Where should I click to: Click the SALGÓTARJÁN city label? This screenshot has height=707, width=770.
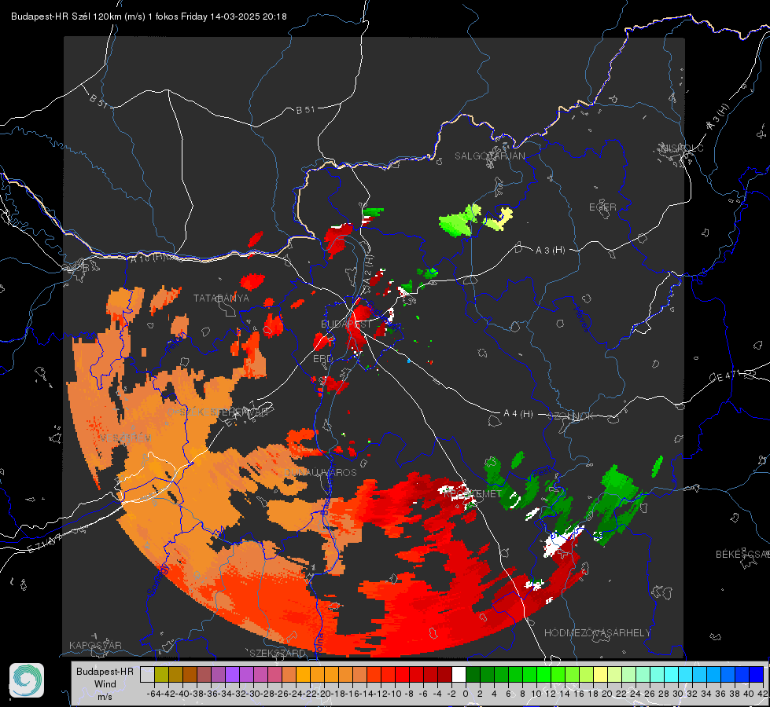(489, 156)
